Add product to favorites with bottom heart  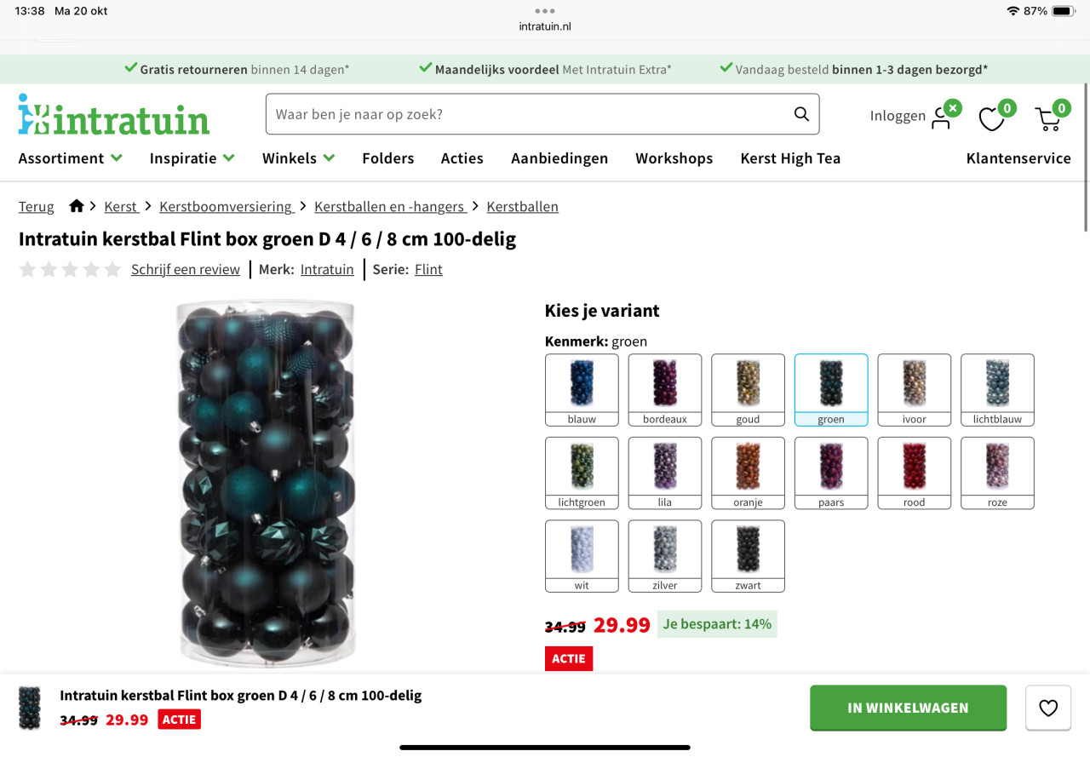pyautogui.click(x=1048, y=708)
